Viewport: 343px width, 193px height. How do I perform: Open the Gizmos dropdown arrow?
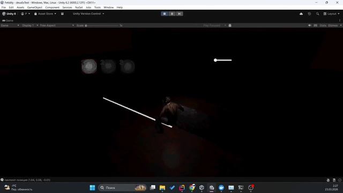[341, 25]
